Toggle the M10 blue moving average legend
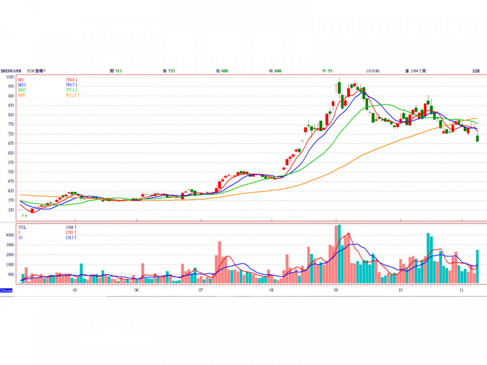487x365 pixels. [22, 85]
